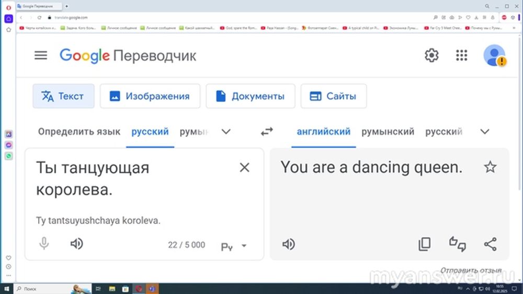
Task: Open the Windows Start menu
Action: [x=7, y=289]
